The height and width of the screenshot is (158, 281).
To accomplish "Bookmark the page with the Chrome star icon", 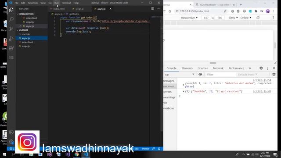I will point(225,11).
